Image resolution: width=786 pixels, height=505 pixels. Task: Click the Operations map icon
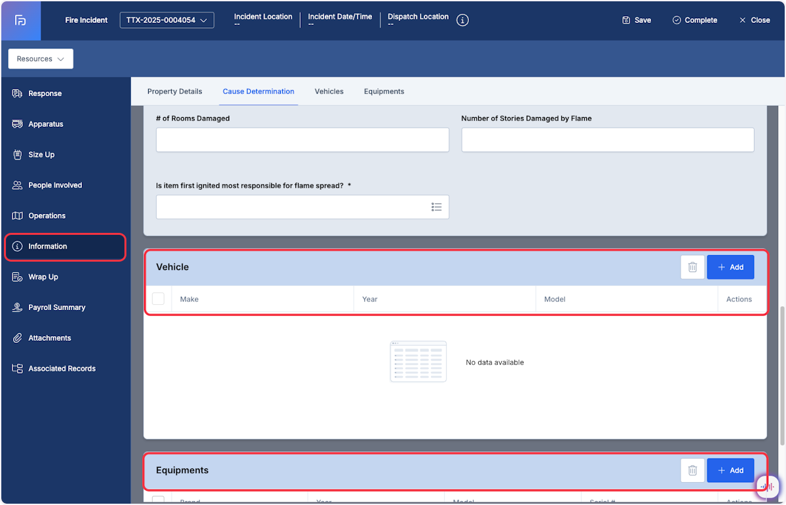pyautogui.click(x=18, y=216)
